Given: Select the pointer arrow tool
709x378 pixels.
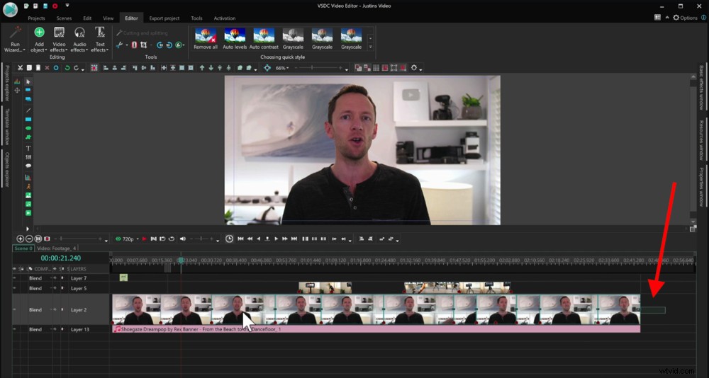Looking at the screenshot, I should tap(28, 81).
